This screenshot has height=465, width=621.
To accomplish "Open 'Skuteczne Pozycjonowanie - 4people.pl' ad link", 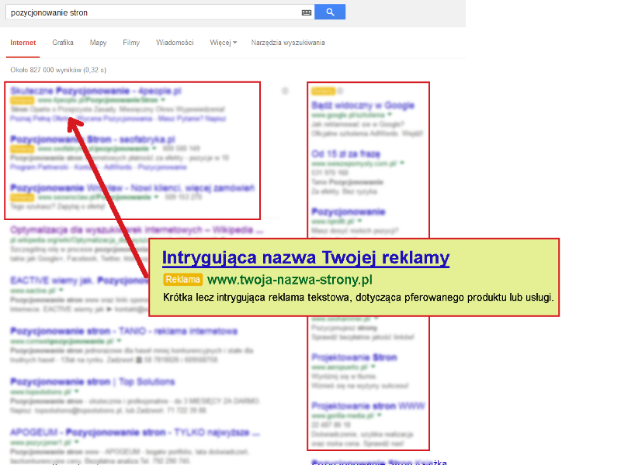I will pyautogui.click(x=95, y=91).
